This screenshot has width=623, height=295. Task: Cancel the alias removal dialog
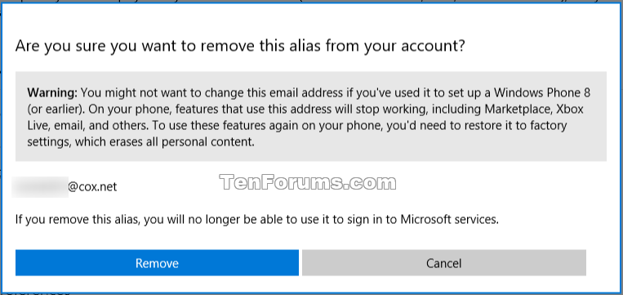click(444, 263)
